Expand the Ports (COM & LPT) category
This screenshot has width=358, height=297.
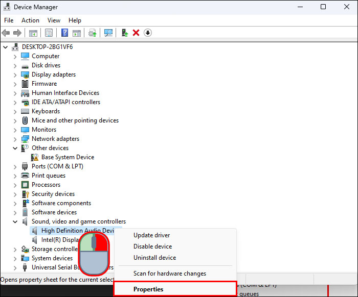(15, 167)
